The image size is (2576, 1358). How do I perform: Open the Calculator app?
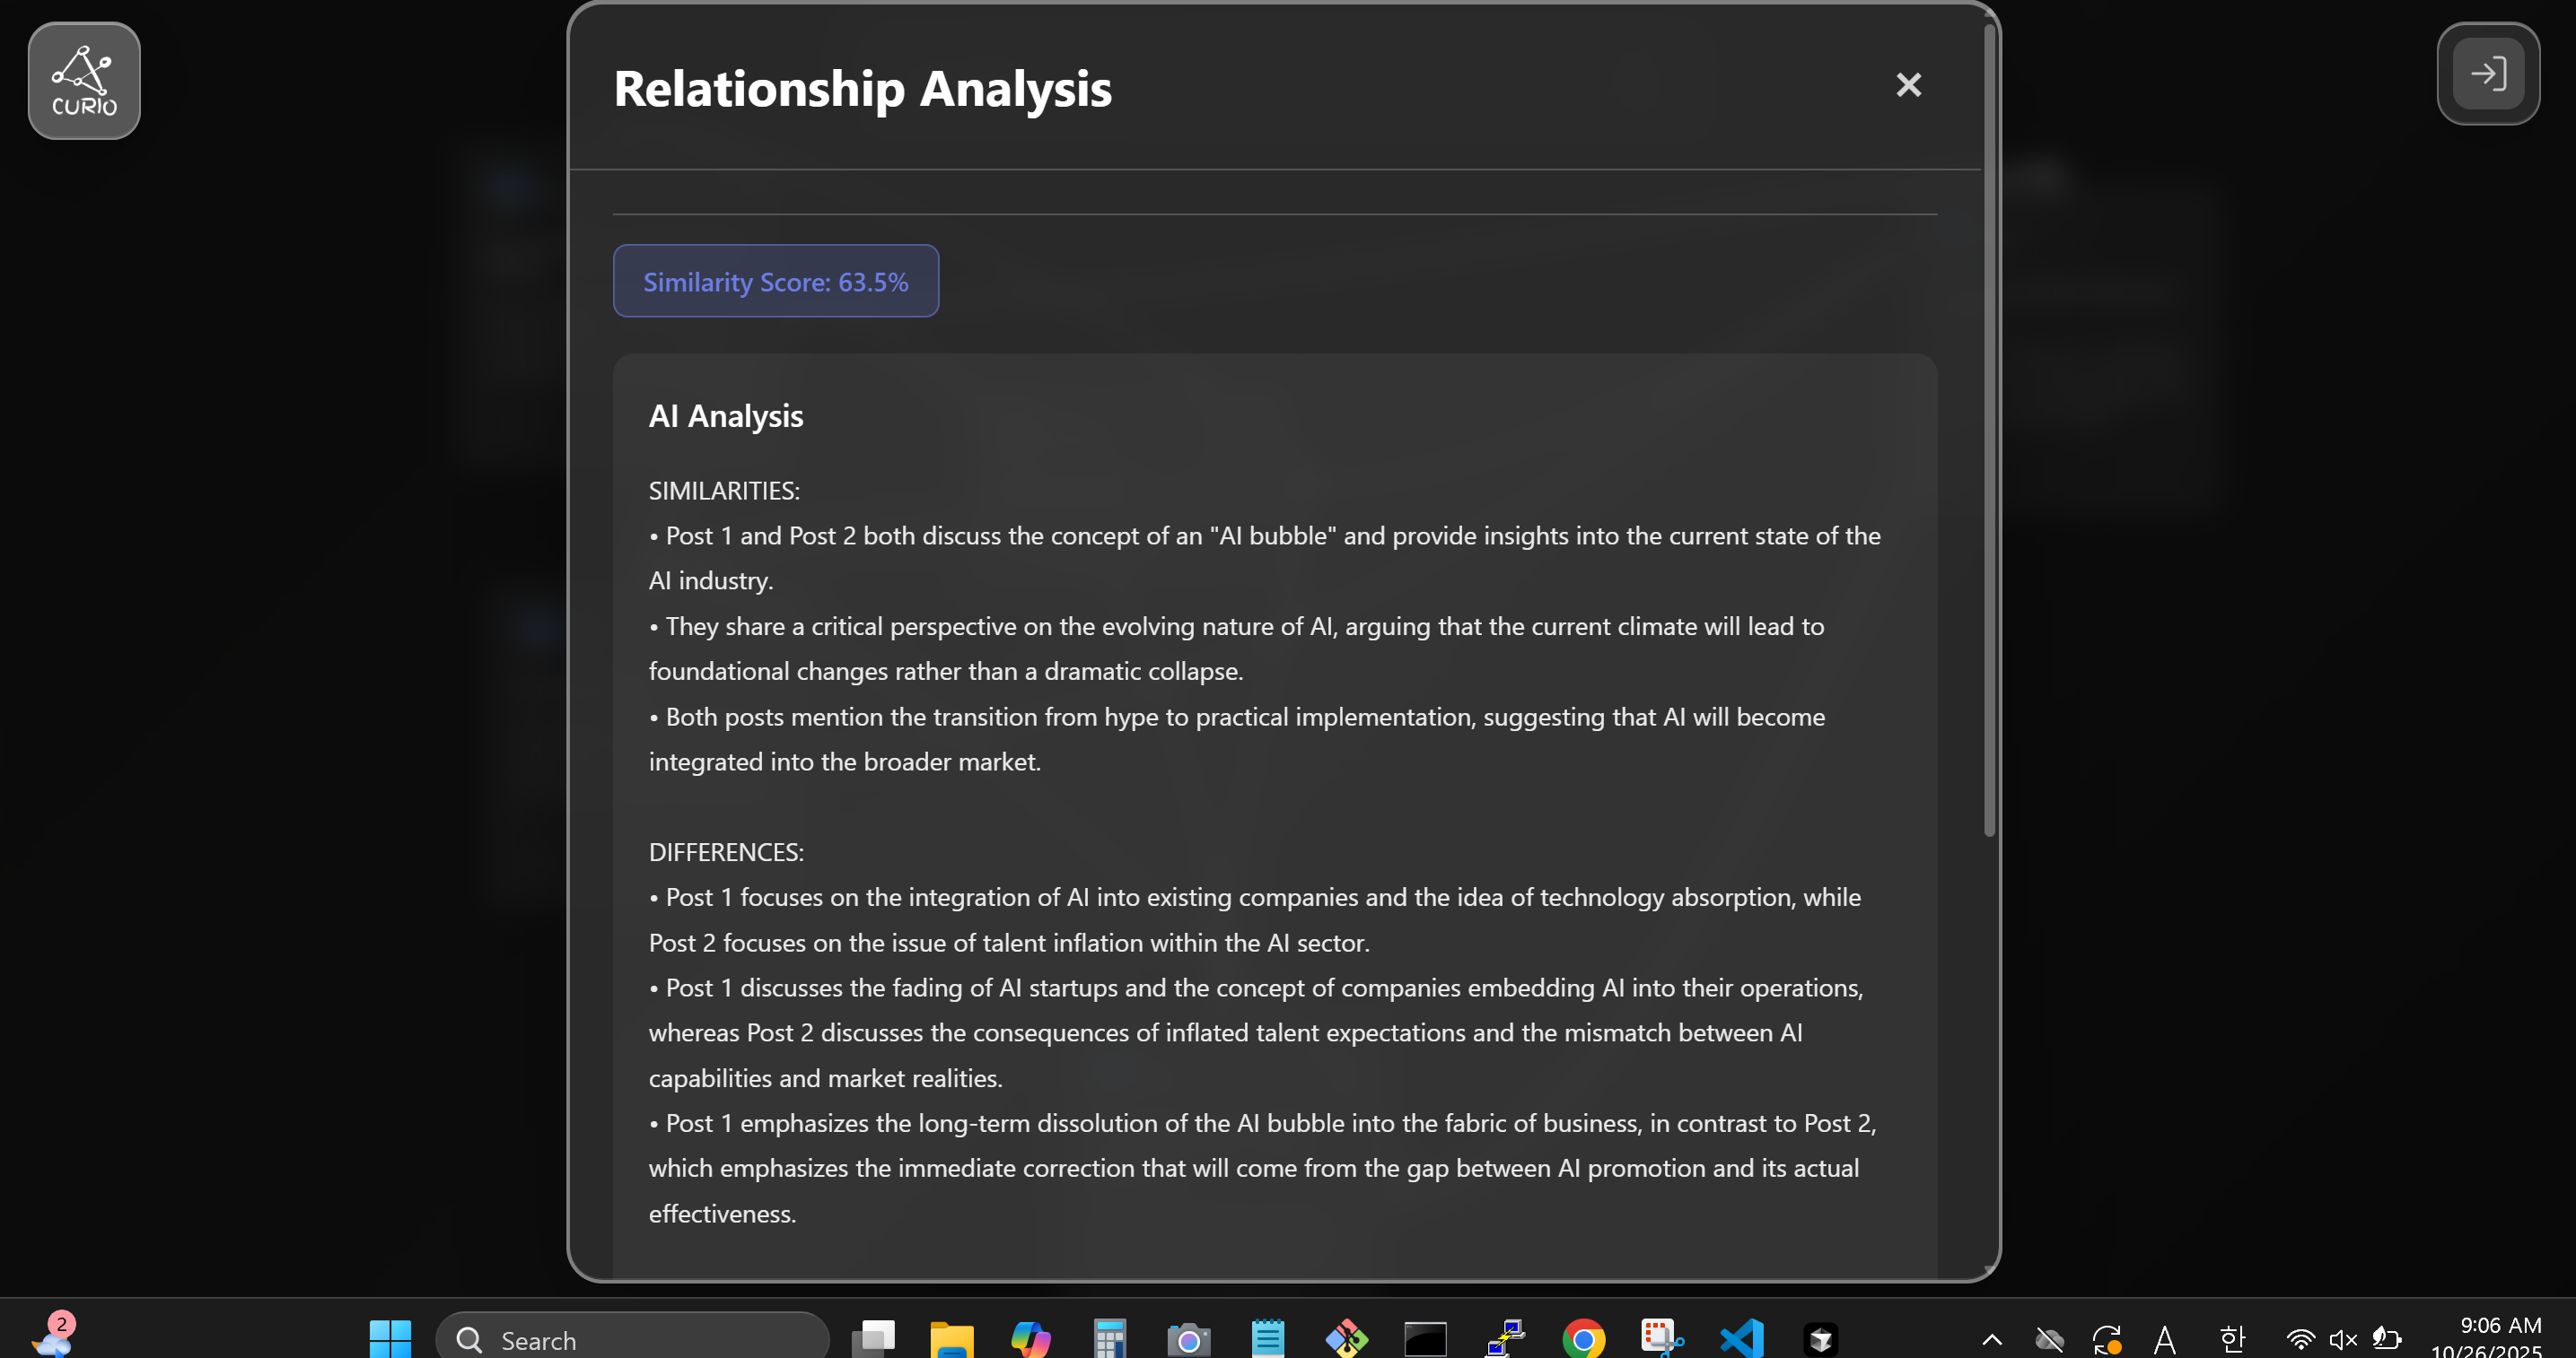[x=1109, y=1338]
